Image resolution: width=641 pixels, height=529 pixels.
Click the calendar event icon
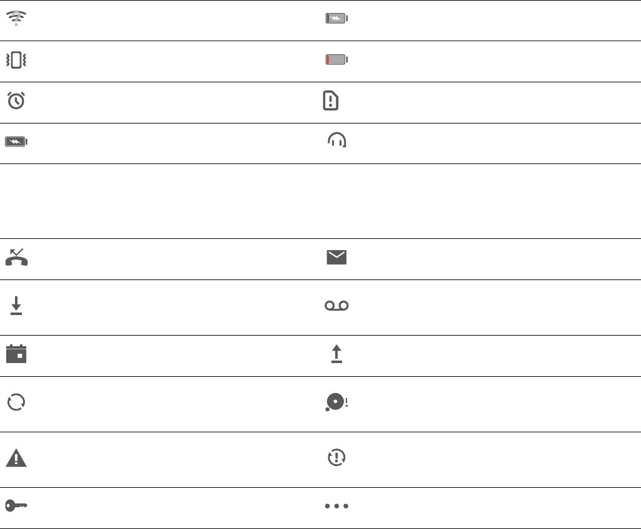click(x=16, y=354)
